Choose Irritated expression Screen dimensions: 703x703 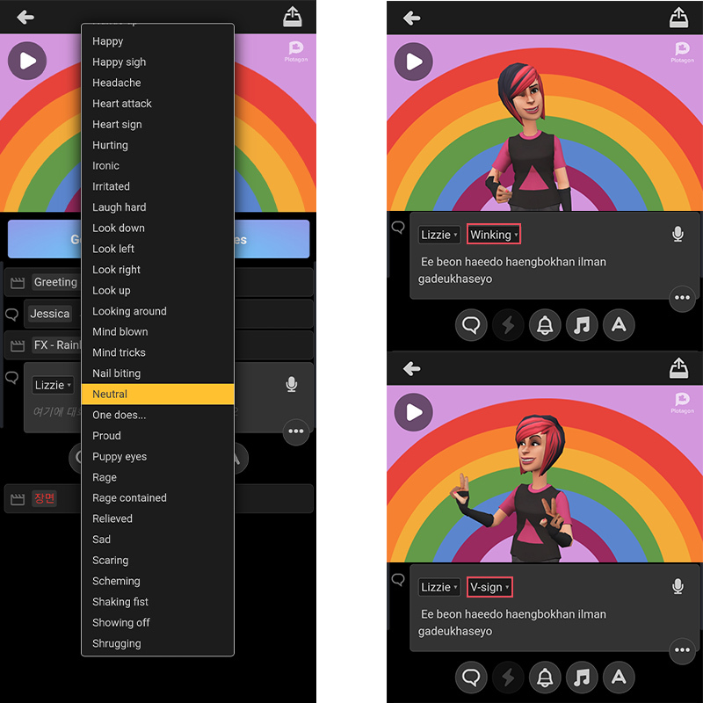click(157, 186)
